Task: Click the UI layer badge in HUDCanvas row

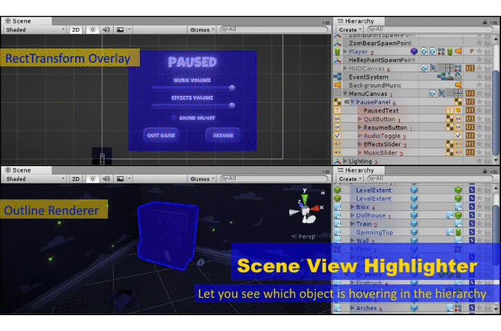Action: 470,68
